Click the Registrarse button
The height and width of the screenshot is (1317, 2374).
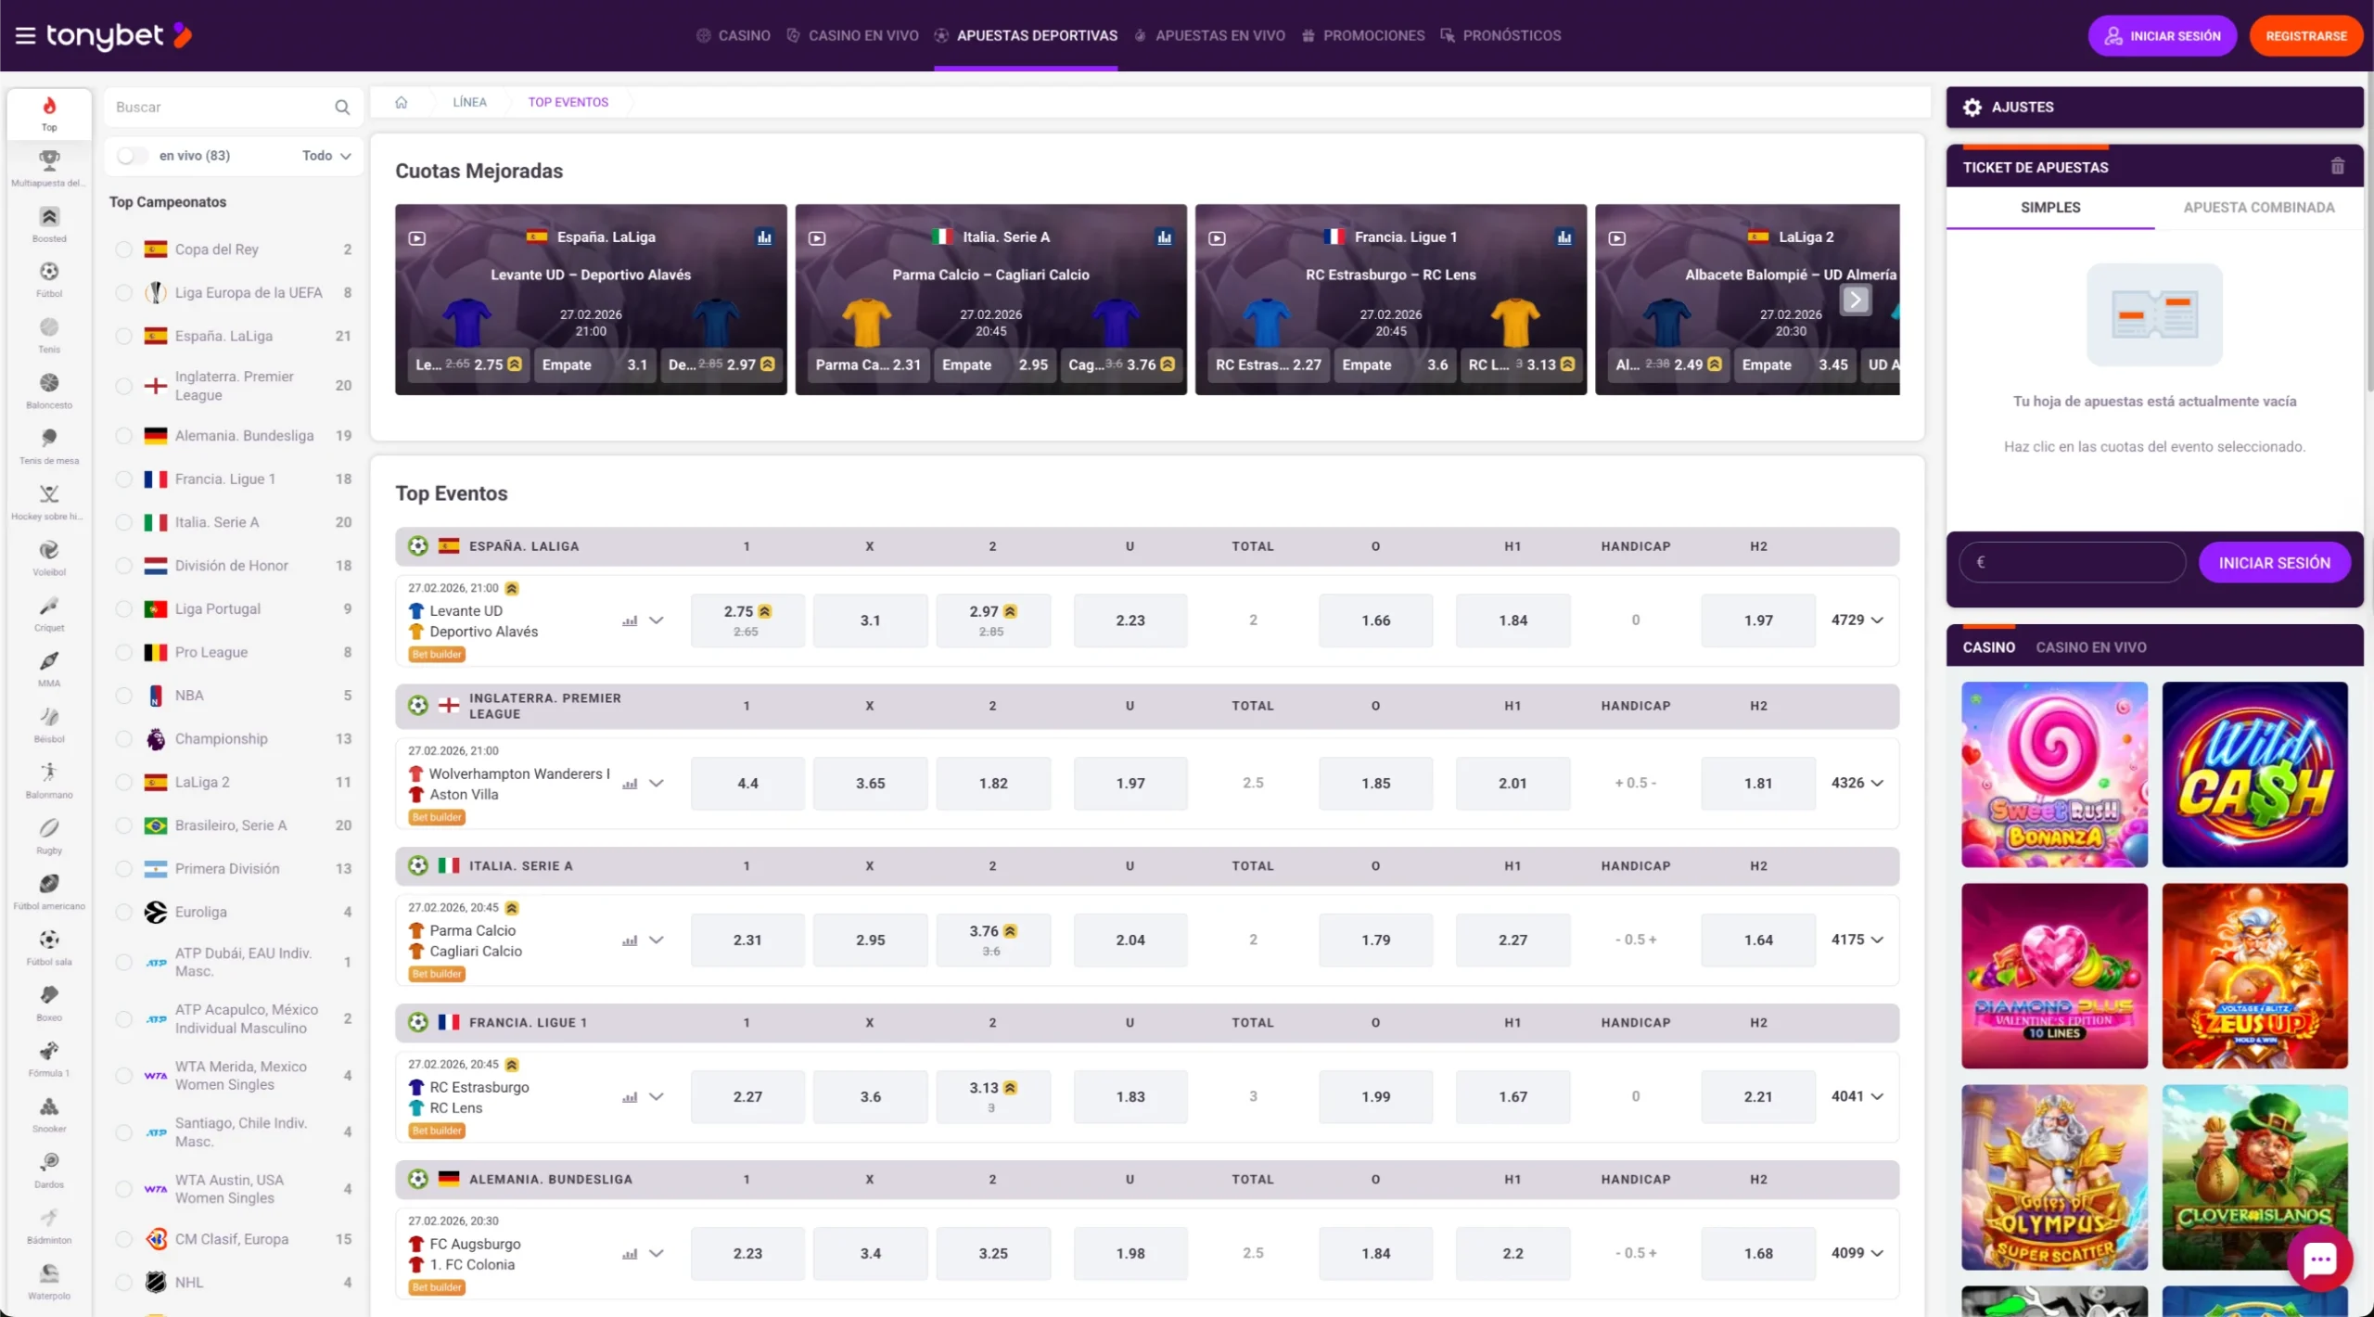[2305, 36]
